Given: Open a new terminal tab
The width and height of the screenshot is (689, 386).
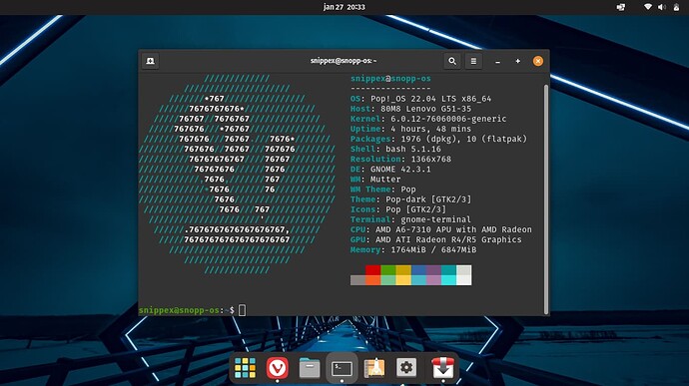Looking at the screenshot, I should tap(150, 61).
